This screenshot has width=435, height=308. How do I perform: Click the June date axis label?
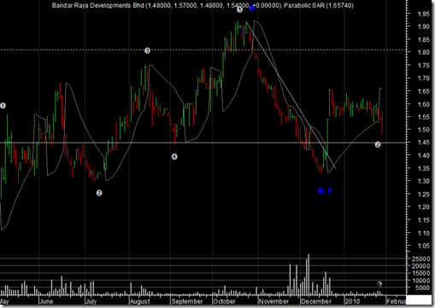(x=46, y=301)
